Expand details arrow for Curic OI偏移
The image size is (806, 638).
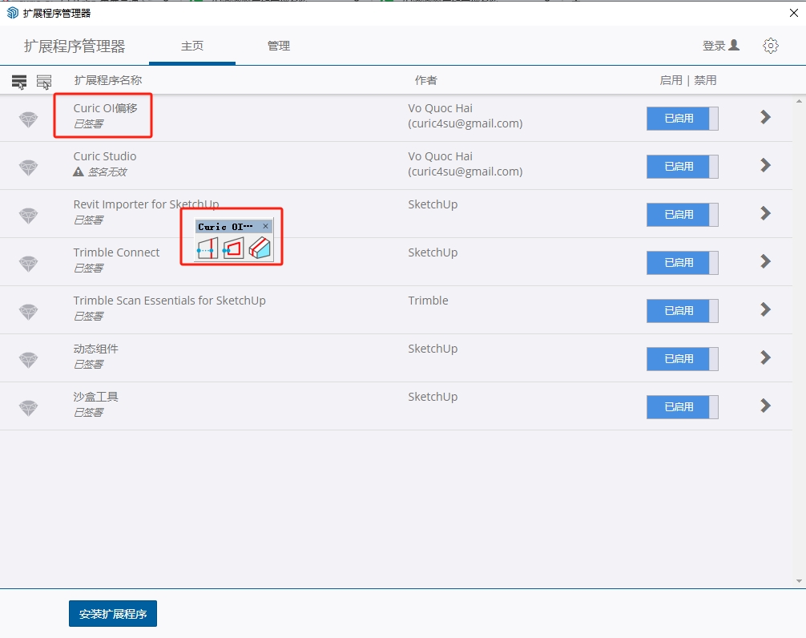765,117
